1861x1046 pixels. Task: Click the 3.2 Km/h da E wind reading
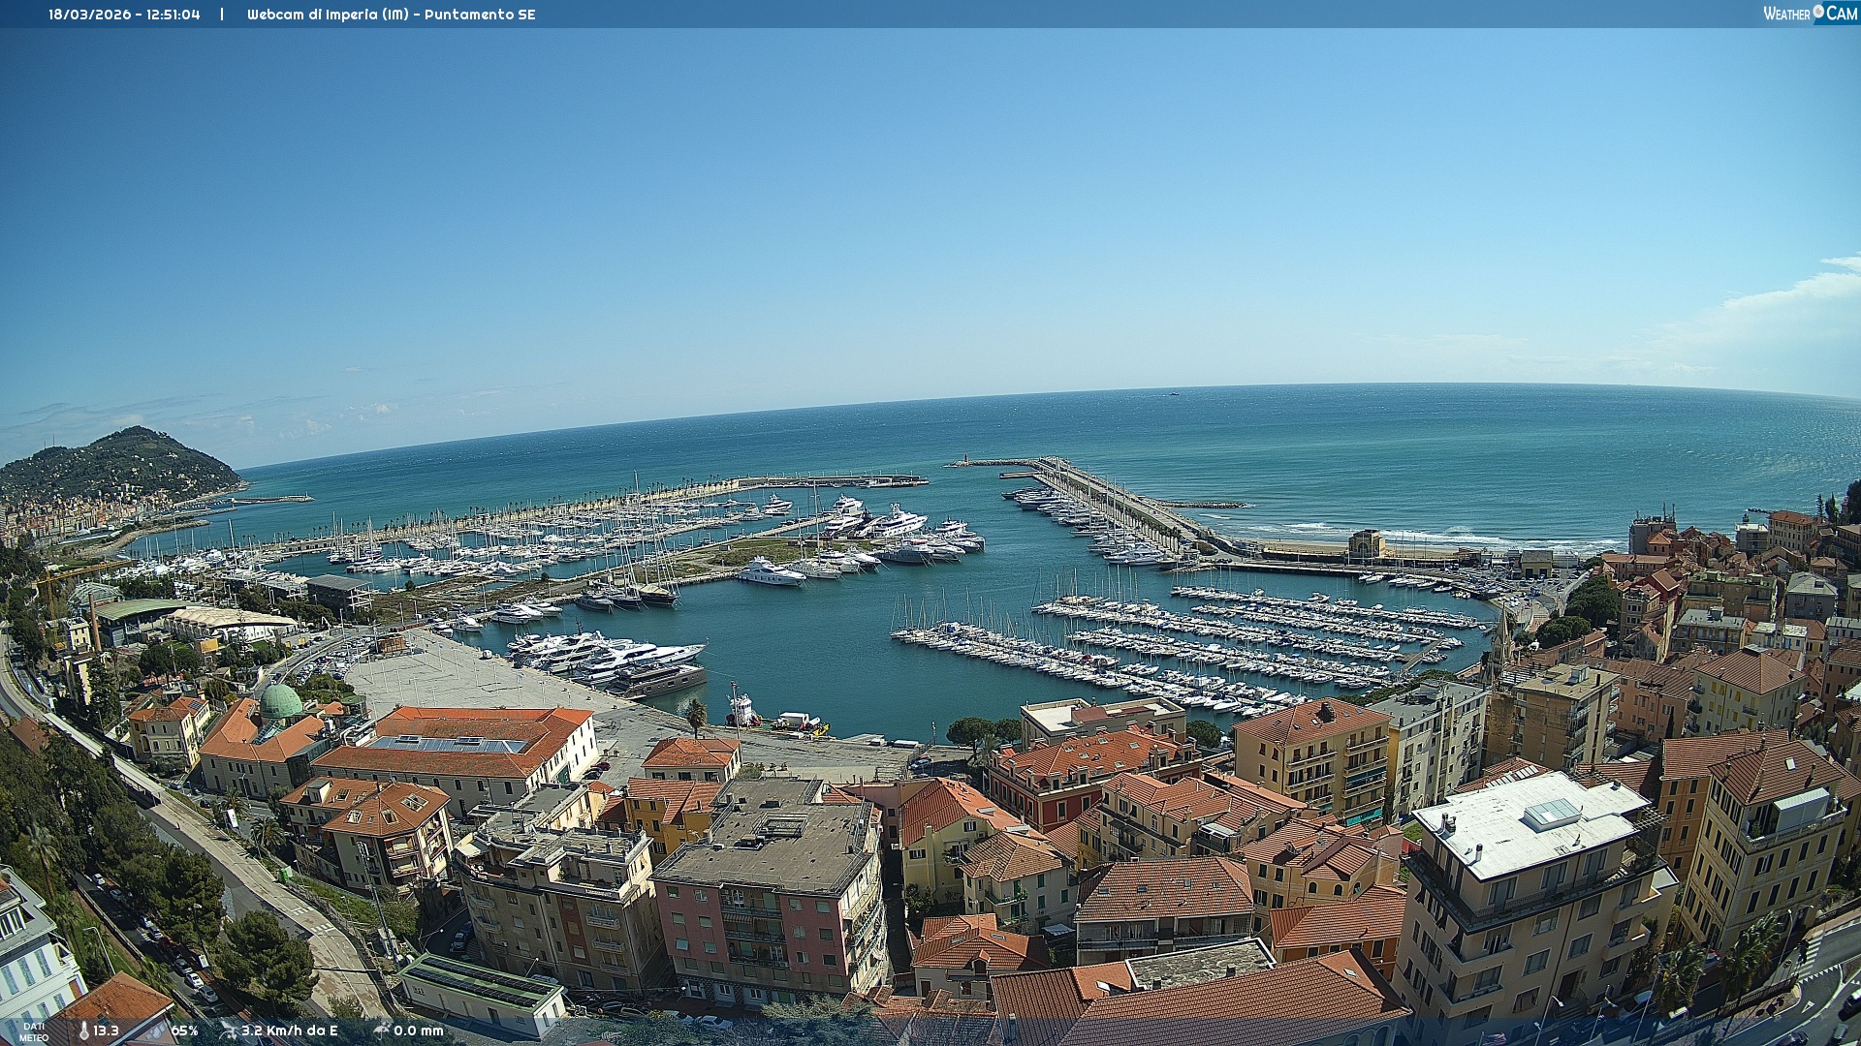(x=290, y=1031)
